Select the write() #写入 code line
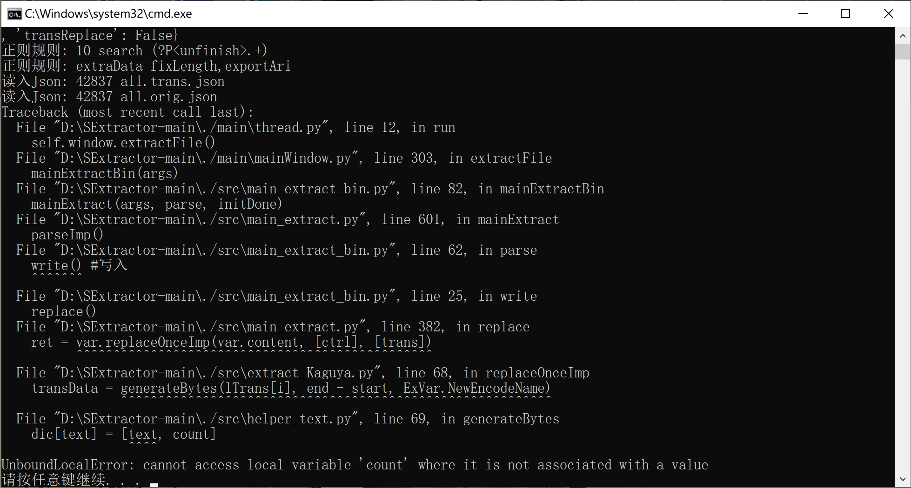The width and height of the screenshot is (911, 488). [x=79, y=265]
